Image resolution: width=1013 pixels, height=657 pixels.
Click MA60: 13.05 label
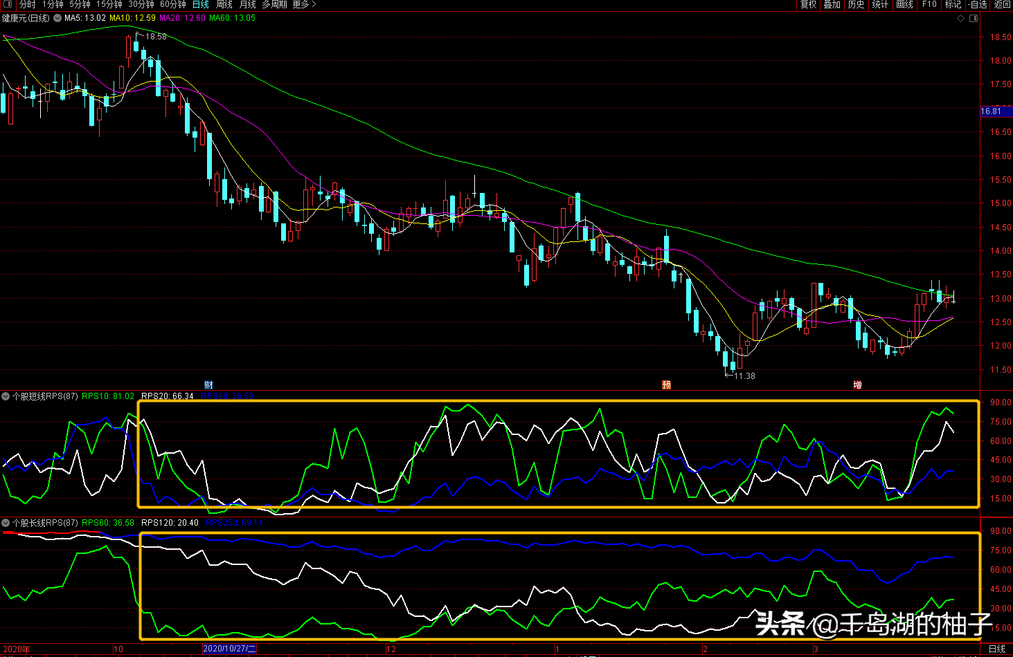click(x=232, y=18)
